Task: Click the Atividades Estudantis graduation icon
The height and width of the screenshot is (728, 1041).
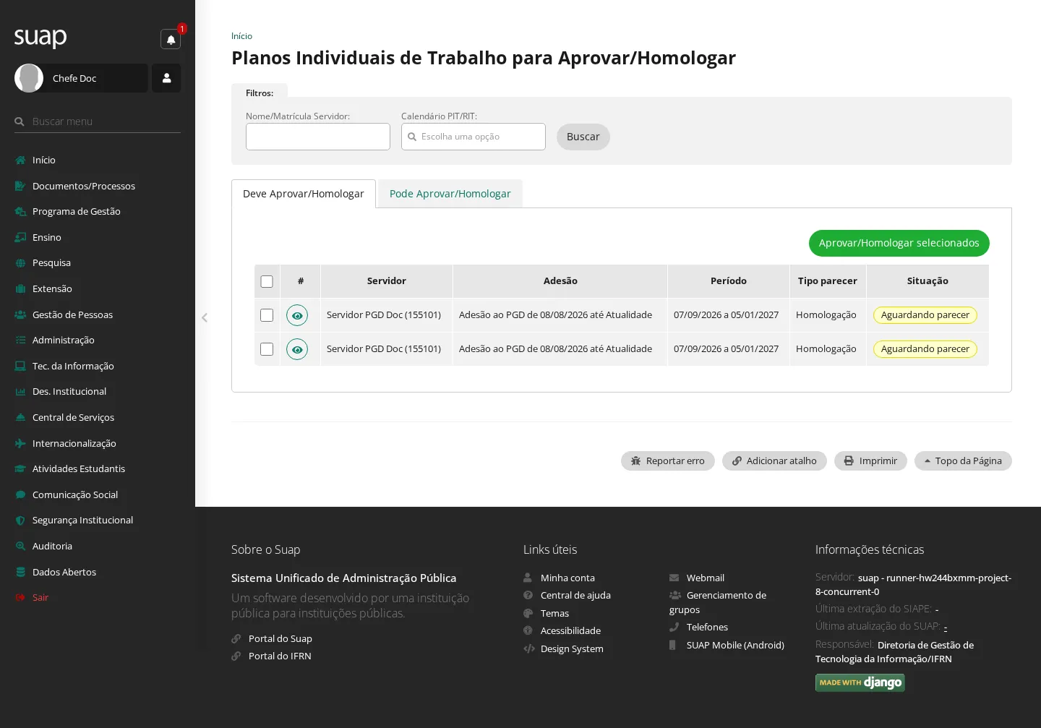Action: click(x=20, y=468)
